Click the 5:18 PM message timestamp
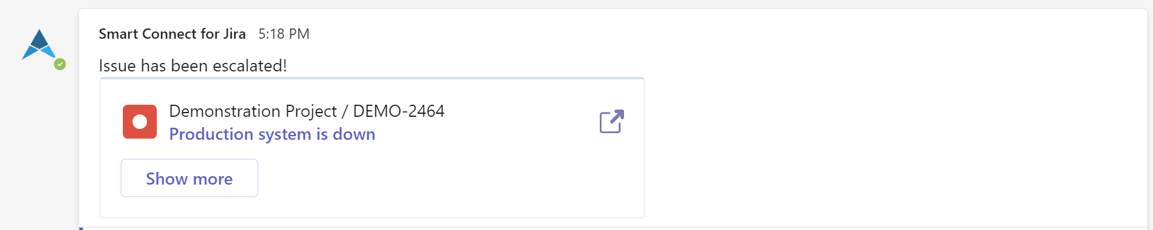1153x230 pixels. 284,34
